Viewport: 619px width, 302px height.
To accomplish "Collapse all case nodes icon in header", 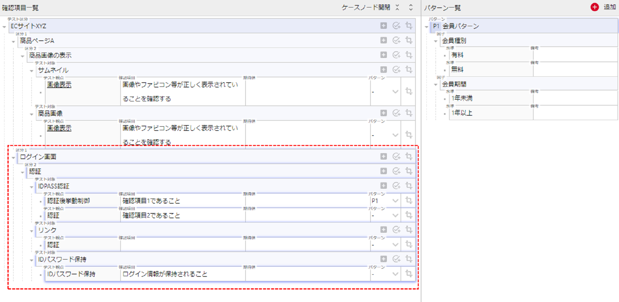I will [397, 7].
